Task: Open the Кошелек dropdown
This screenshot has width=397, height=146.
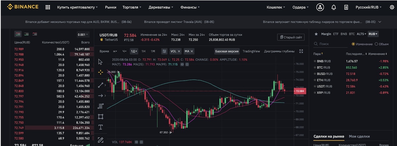Action: 276,7
